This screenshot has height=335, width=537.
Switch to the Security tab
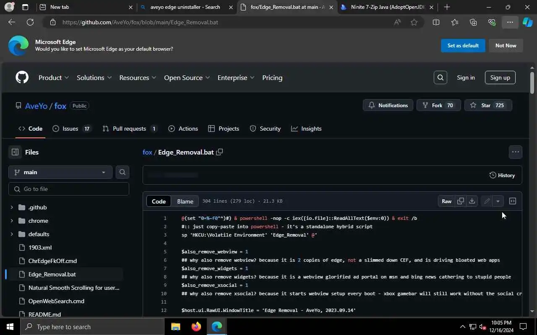pos(265,129)
